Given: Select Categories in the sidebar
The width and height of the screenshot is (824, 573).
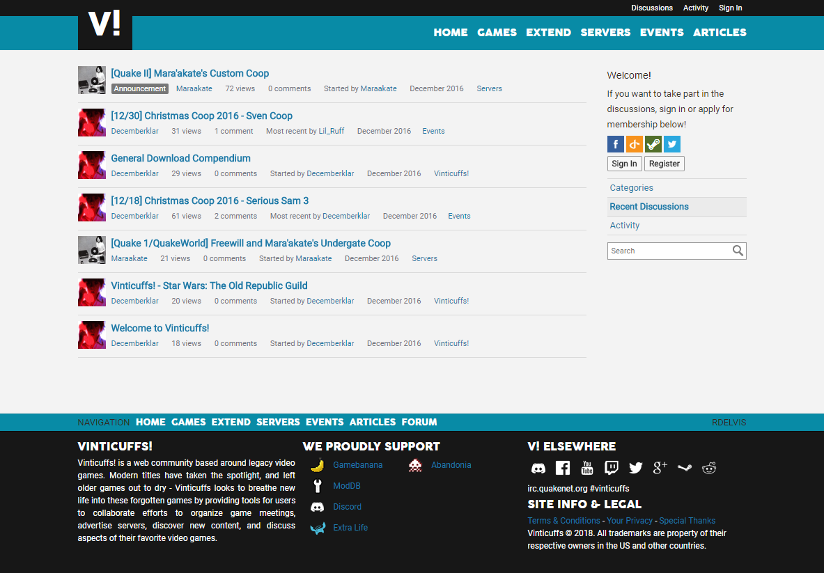Looking at the screenshot, I should pyautogui.click(x=631, y=188).
